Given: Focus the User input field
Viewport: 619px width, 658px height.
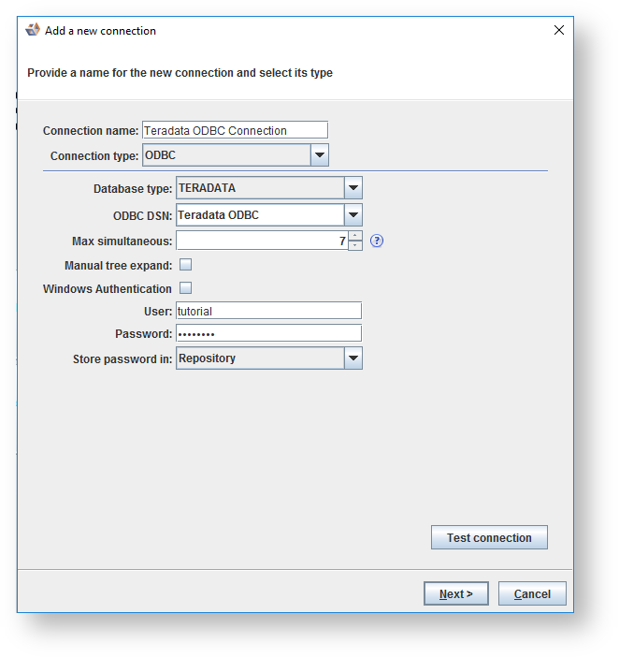Looking at the screenshot, I should [268, 311].
